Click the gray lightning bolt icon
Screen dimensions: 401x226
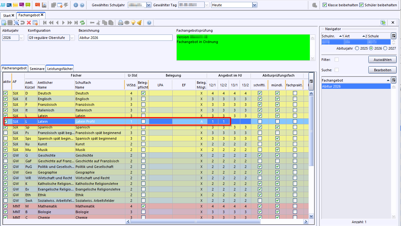[x=66, y=5]
